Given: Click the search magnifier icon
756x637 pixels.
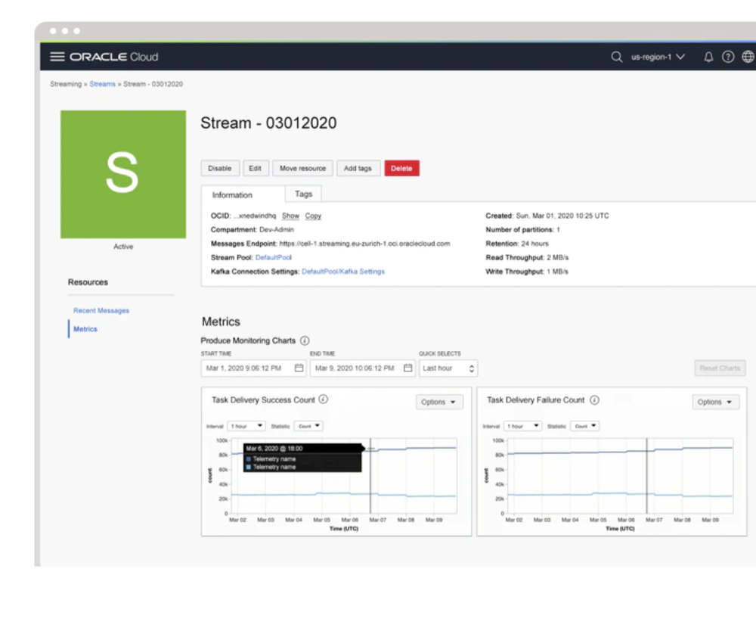Looking at the screenshot, I should [616, 57].
